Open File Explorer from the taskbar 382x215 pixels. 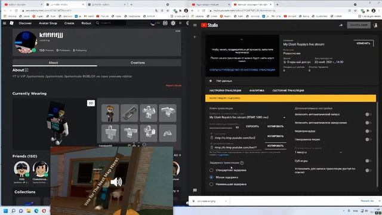point(29,211)
